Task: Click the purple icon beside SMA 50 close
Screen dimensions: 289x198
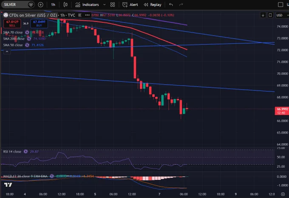Action: tap(27, 45)
